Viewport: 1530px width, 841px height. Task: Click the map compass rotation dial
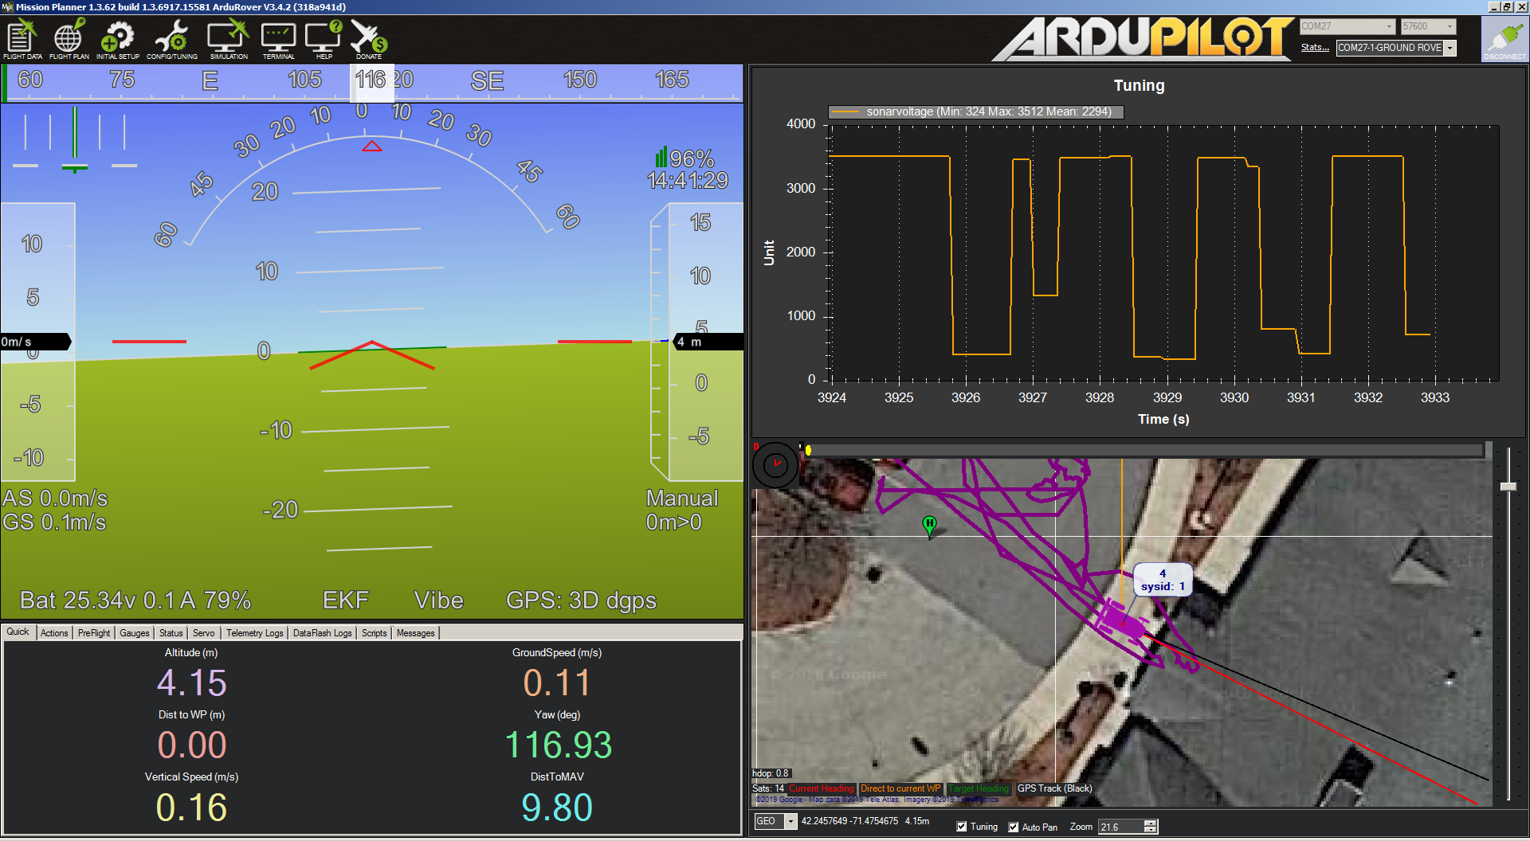[775, 464]
